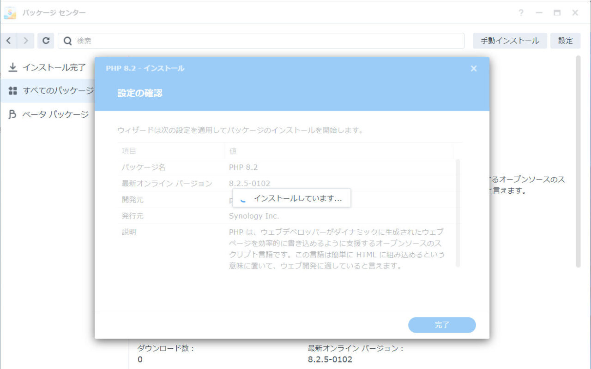Click the ダウンロード数 label in background
591x369 pixels.
click(x=166, y=348)
